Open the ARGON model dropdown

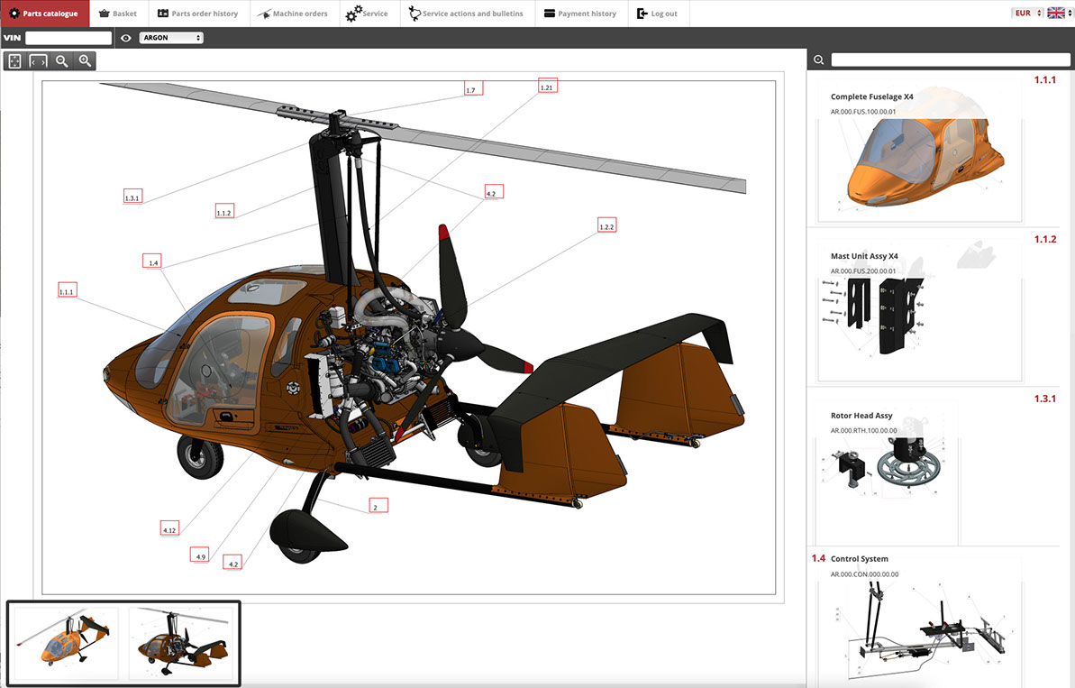click(x=171, y=38)
